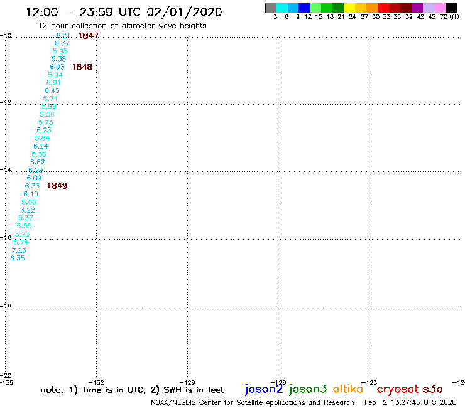Click wave height value 6.10
Screen dimensions: 465x408
click(31, 194)
